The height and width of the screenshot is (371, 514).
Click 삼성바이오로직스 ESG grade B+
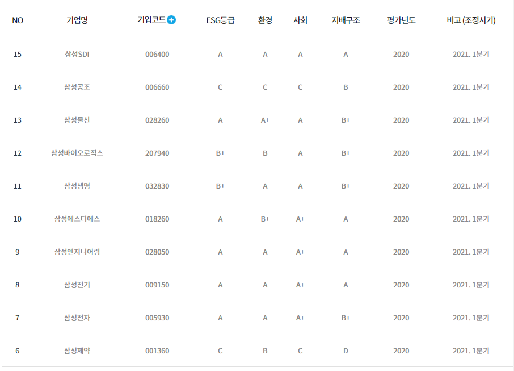click(x=220, y=153)
